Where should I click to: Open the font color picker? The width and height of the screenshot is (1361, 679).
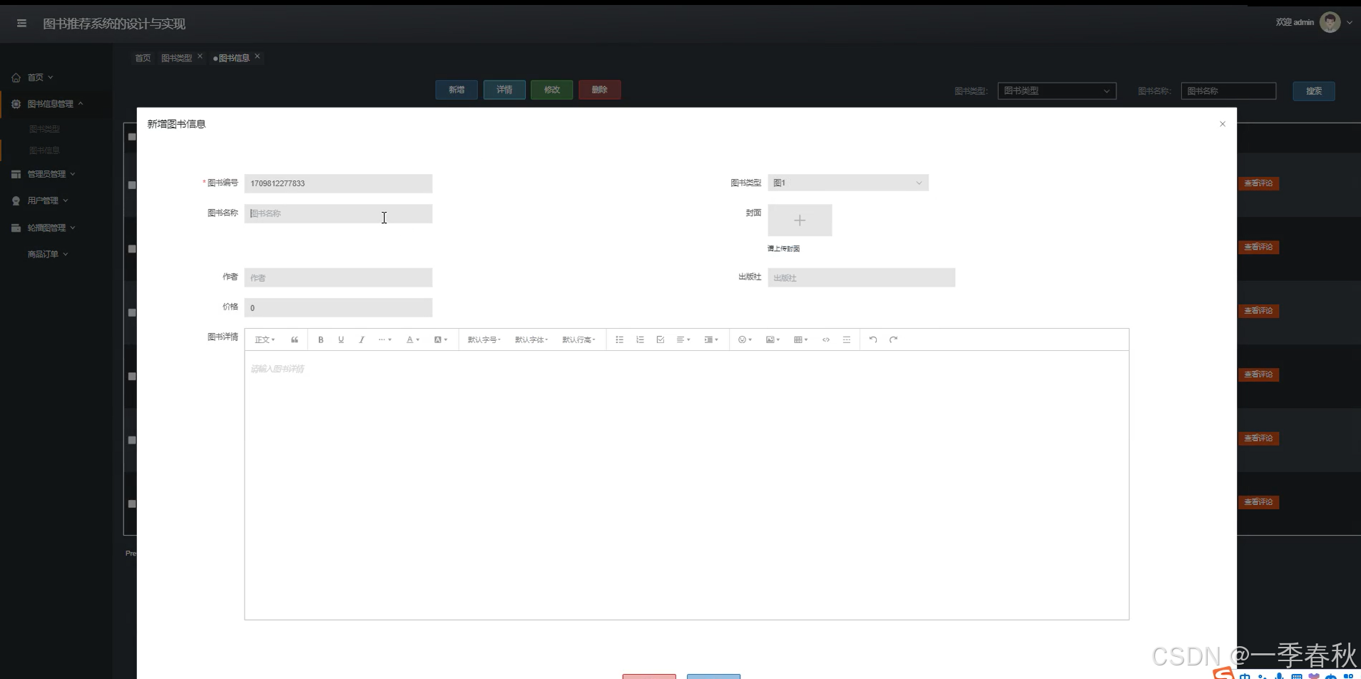tap(413, 339)
